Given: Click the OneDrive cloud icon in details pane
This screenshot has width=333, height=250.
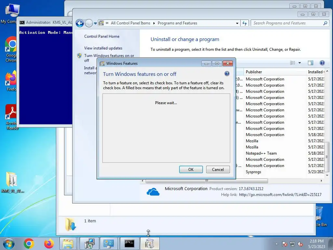Looking at the screenshot, I should 153,192.
